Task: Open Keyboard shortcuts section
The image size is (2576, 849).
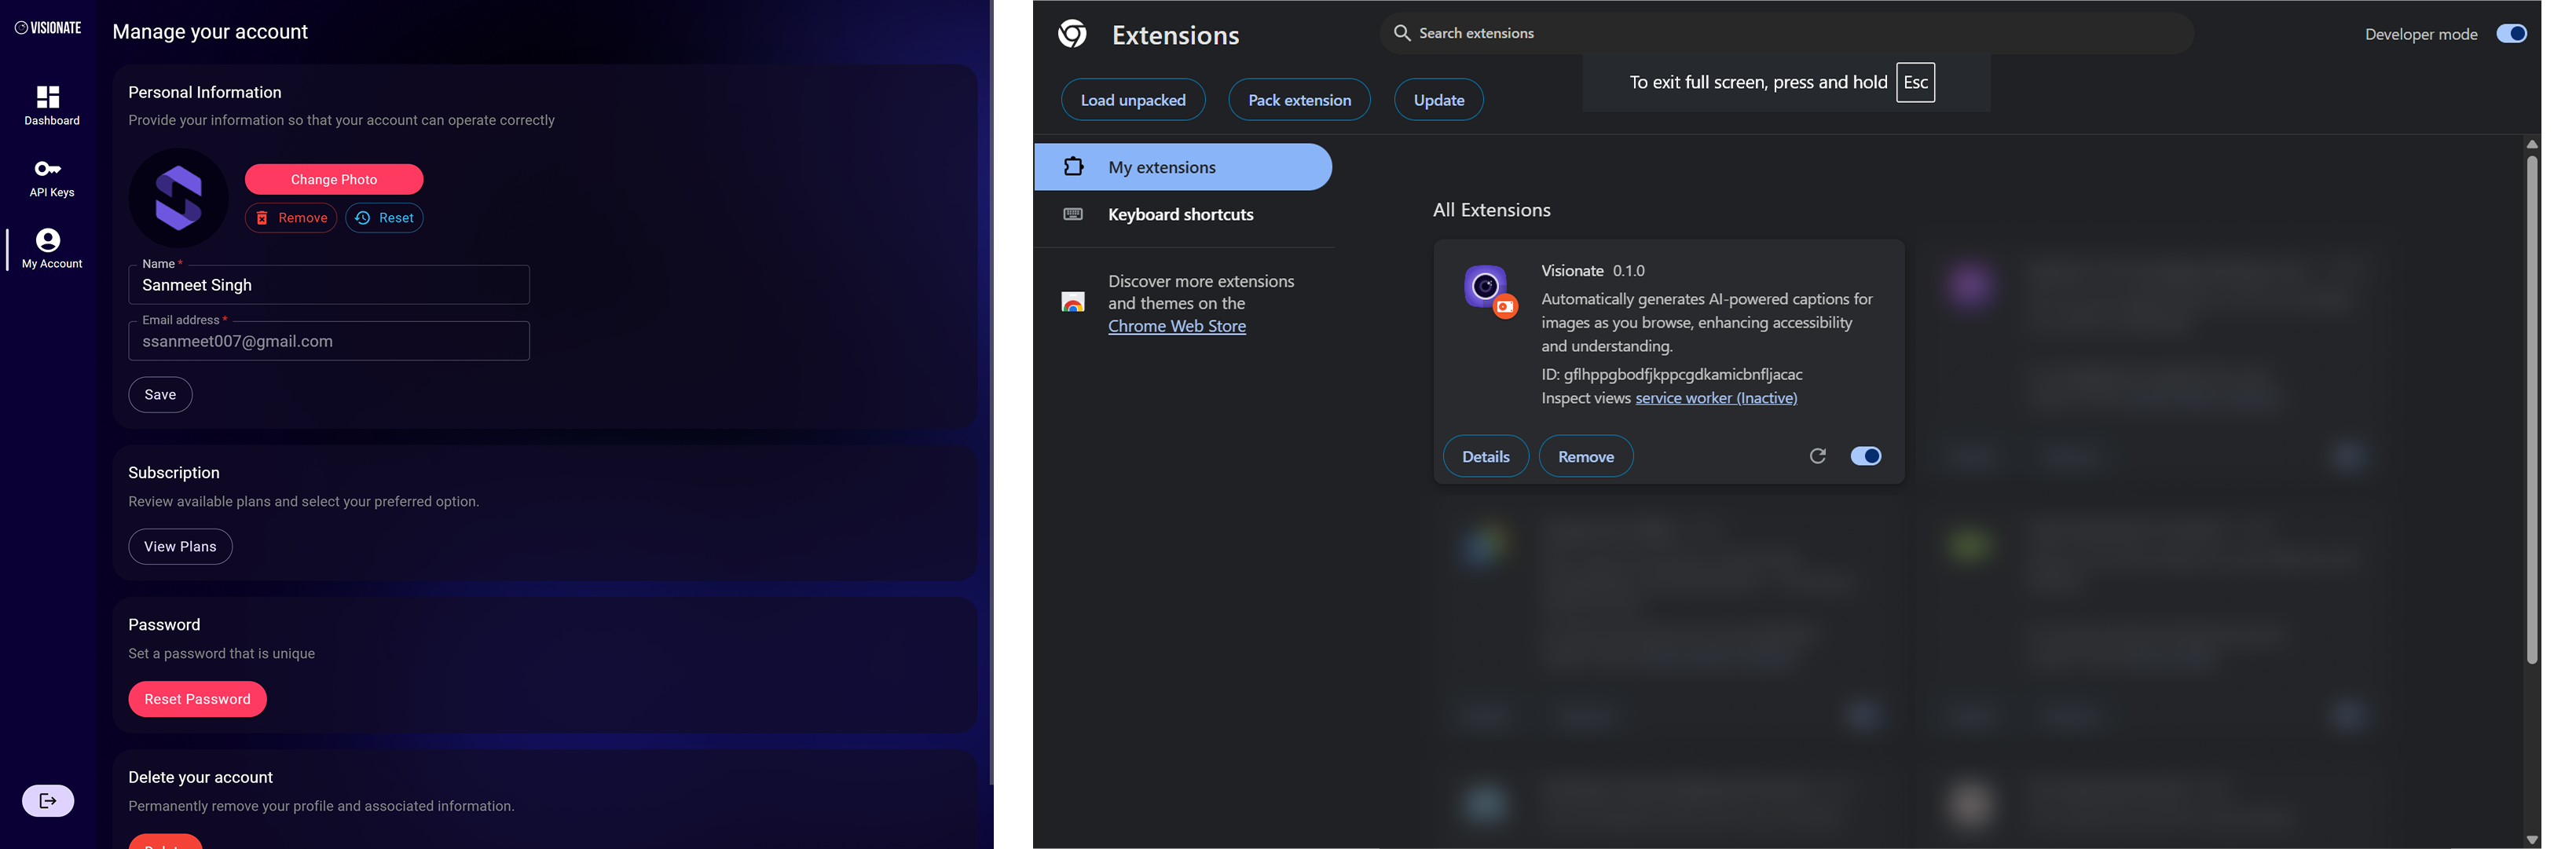Action: coord(1180,214)
